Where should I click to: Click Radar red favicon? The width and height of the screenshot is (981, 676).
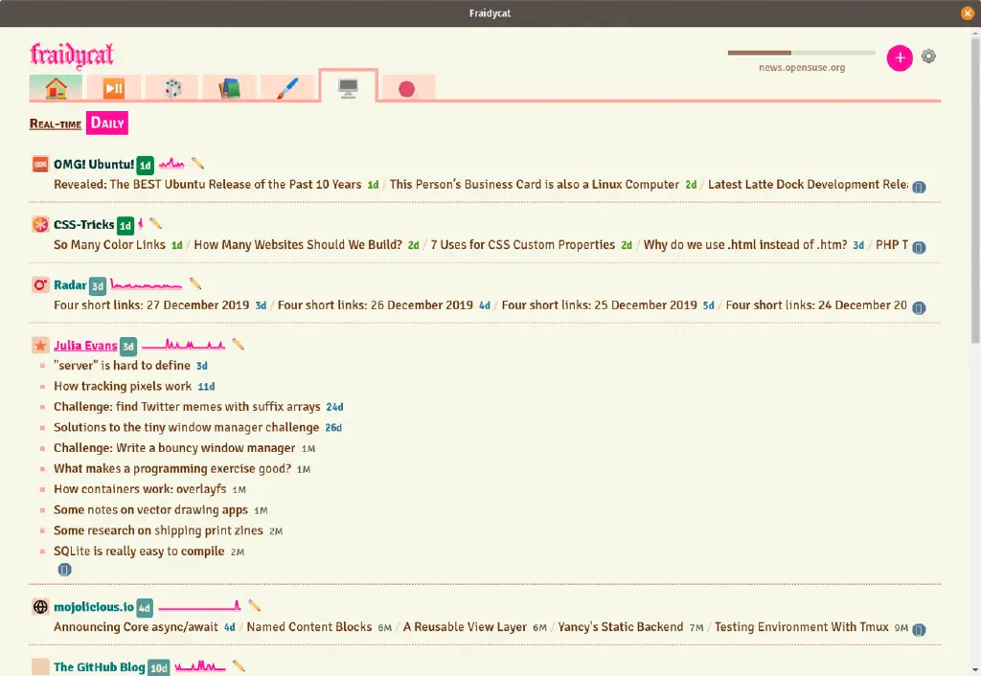[40, 285]
